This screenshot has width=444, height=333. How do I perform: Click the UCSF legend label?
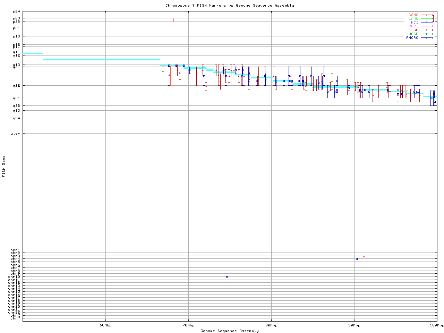413,34
